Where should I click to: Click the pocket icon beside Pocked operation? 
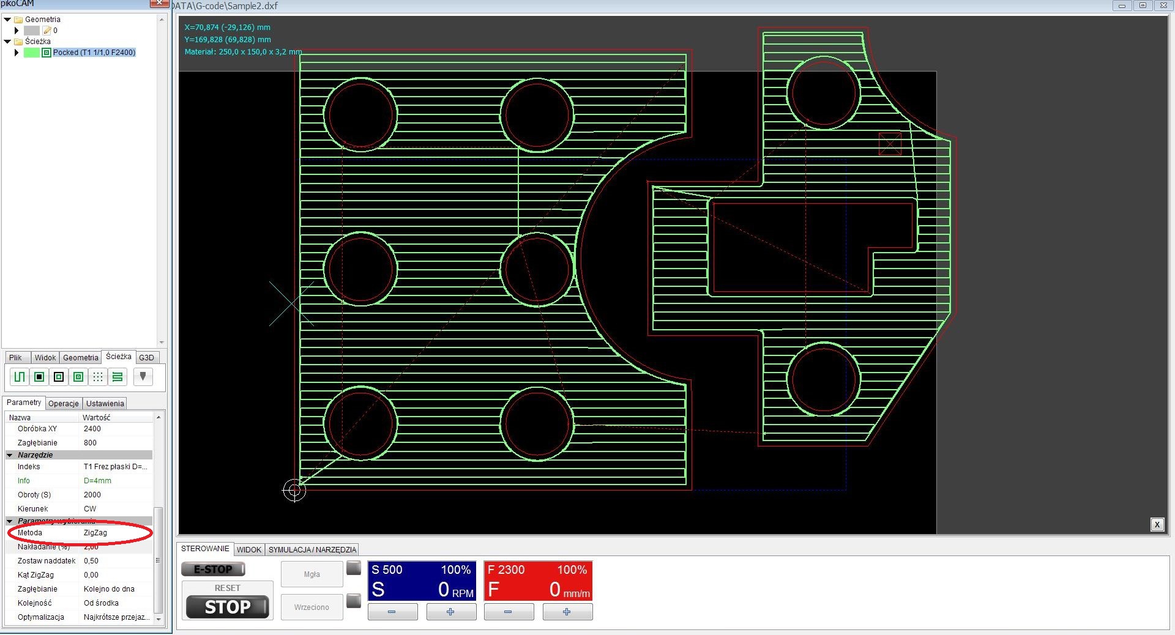(47, 53)
